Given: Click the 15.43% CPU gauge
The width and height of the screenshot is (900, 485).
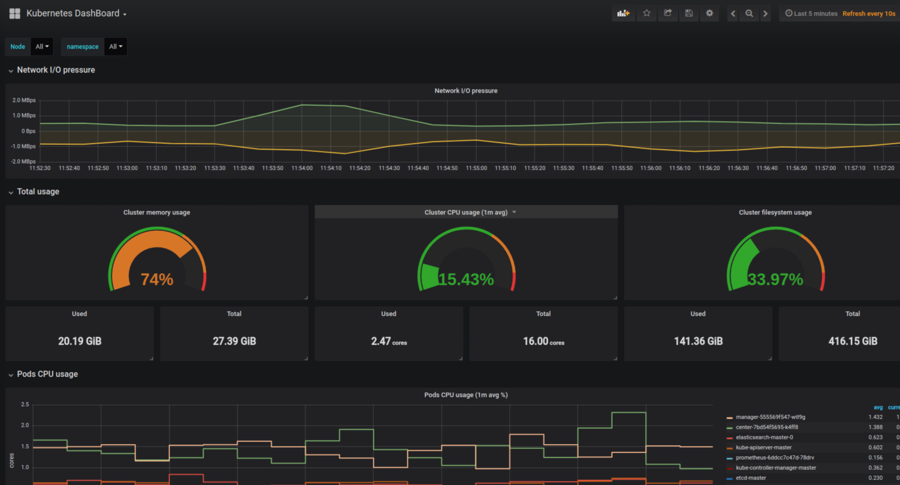Looking at the screenshot, I should pos(466,260).
